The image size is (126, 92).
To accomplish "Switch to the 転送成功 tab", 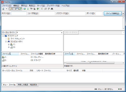I will click(x=34, y=85).
